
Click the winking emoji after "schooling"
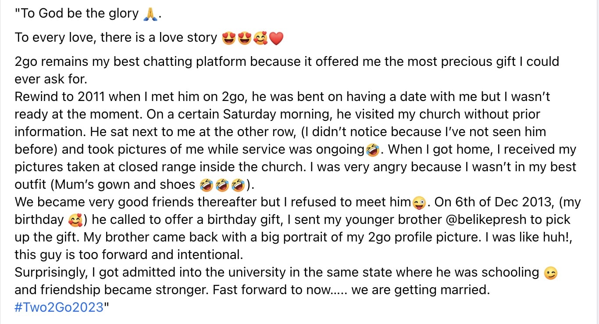coord(550,273)
